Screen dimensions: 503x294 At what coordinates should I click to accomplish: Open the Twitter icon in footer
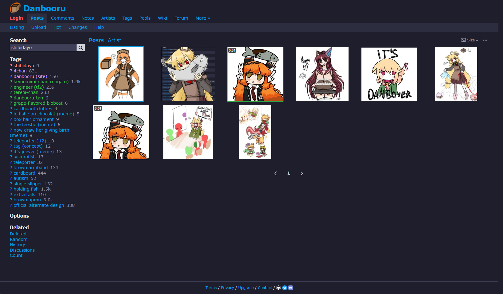pyautogui.click(x=285, y=288)
